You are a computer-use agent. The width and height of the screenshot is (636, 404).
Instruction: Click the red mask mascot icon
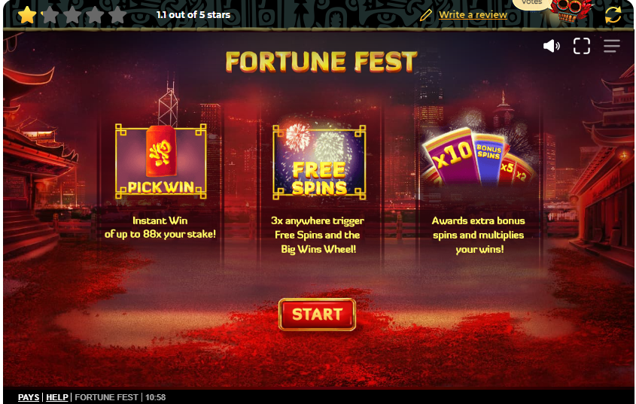(x=571, y=11)
